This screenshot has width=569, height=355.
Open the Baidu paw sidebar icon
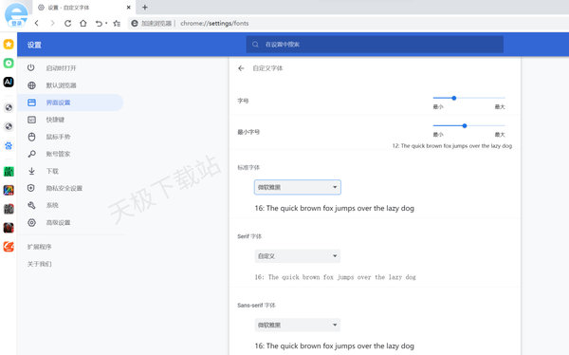(9, 145)
